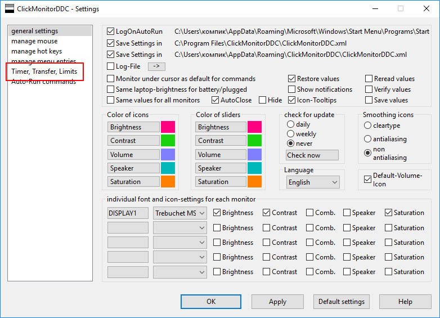Uncheck Brightness for DISPLAY1
440x318 pixels.
[217, 212]
